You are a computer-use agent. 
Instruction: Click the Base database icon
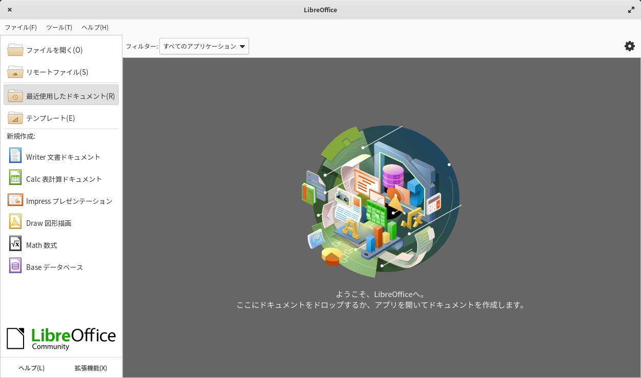[15, 265]
